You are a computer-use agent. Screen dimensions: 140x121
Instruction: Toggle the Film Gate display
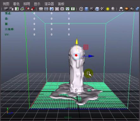46,9
